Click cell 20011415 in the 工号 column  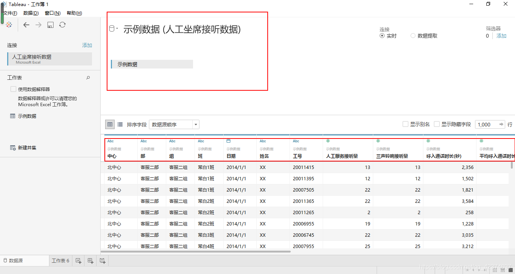click(303, 167)
